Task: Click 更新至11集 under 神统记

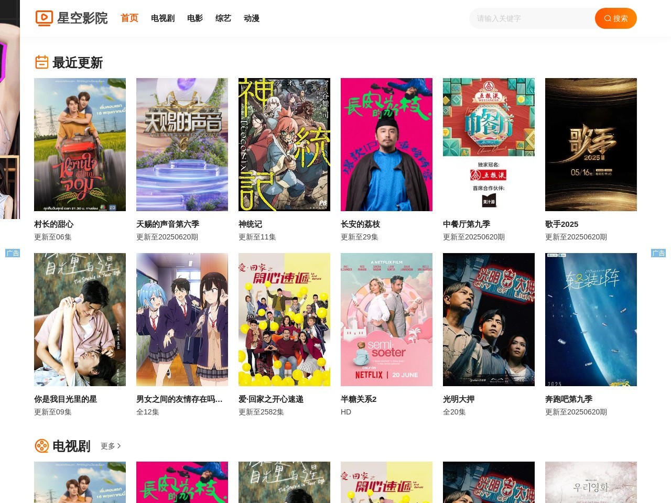Action: click(x=257, y=237)
